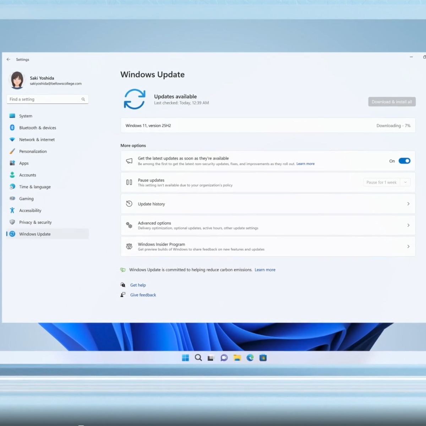Click the Updates available sync icon
Image resolution: width=426 pixels, height=426 pixels.
pyautogui.click(x=135, y=99)
